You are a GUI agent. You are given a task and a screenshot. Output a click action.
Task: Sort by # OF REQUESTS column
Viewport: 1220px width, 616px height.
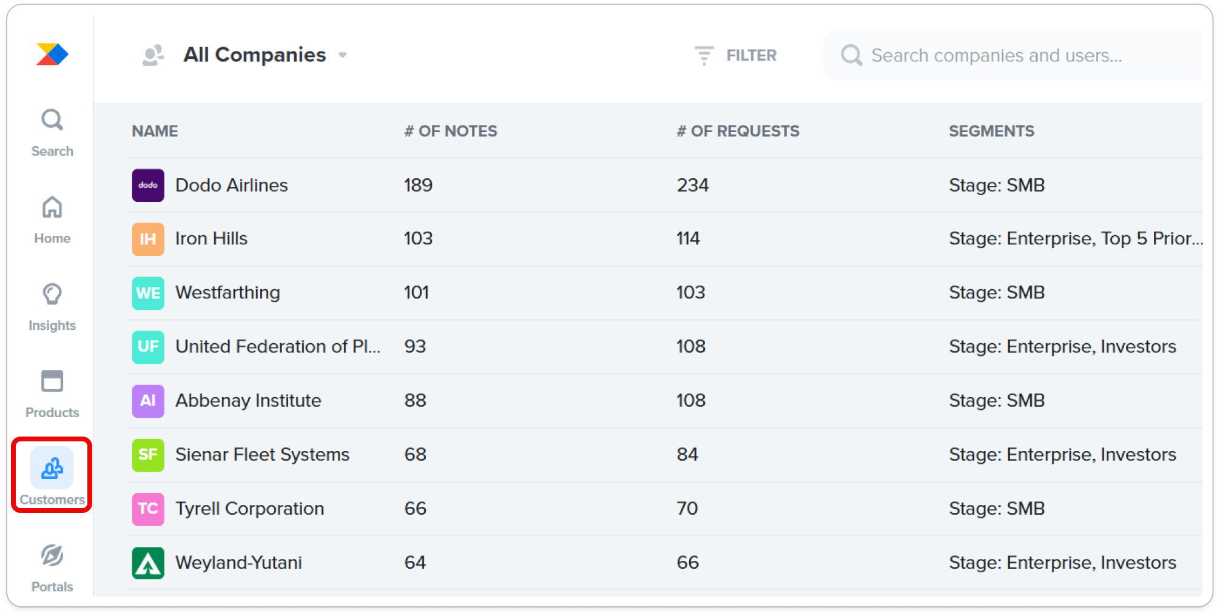[738, 131]
